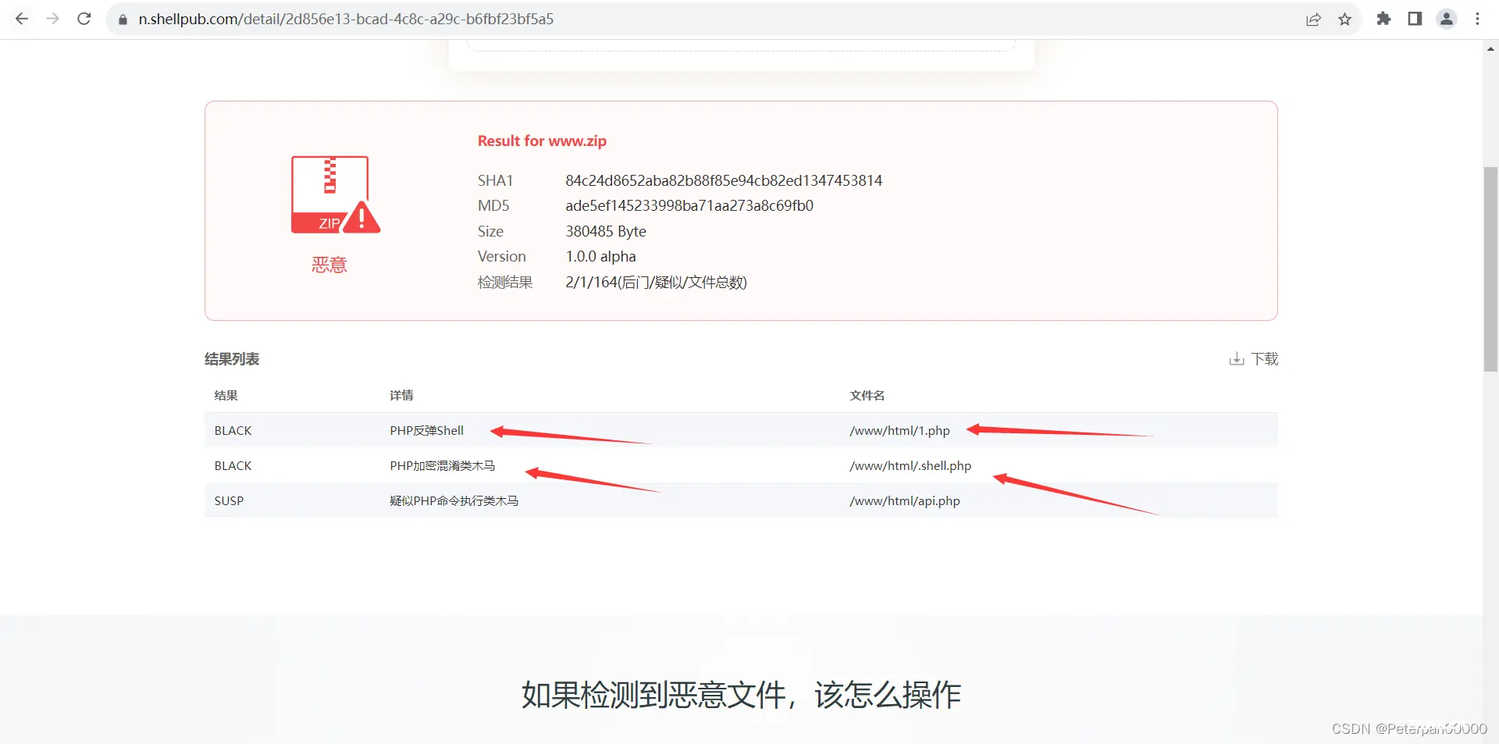
Task: Click the /www/html/1.php file name
Action: [899, 431]
